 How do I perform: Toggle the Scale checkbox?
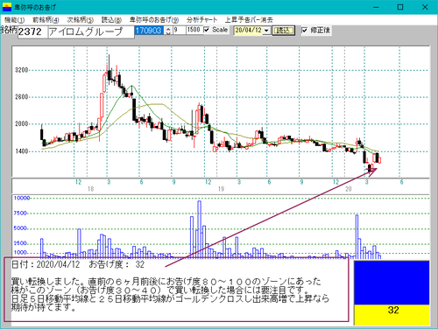[207, 30]
